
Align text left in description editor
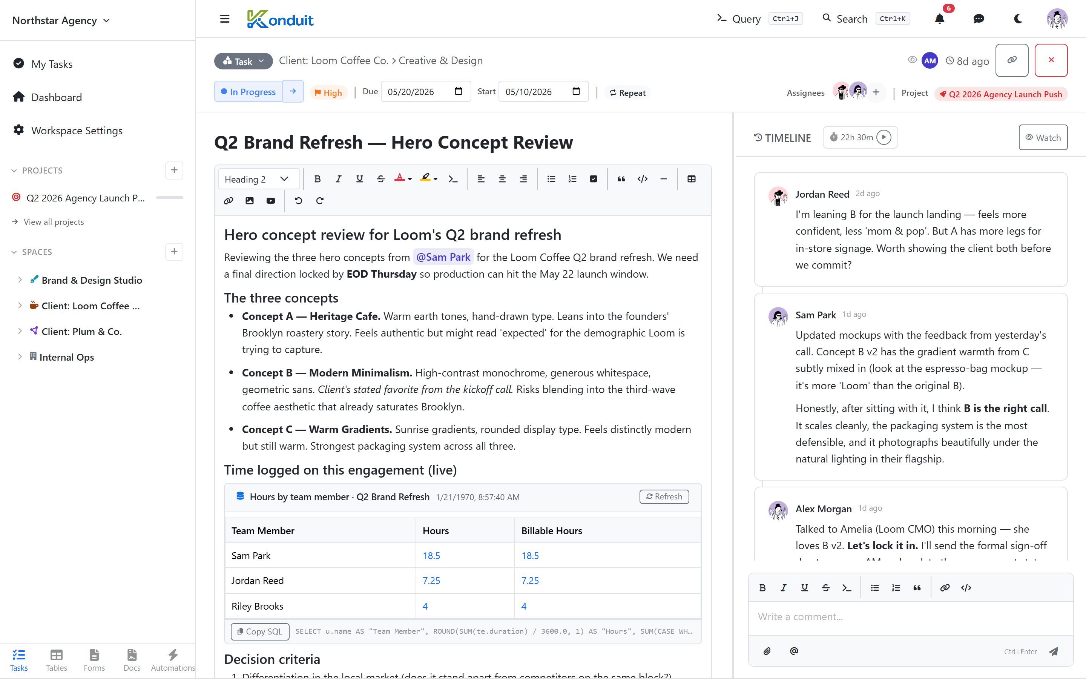click(x=481, y=179)
